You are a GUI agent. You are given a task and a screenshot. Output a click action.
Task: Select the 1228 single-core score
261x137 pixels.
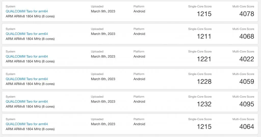pyautogui.click(x=204, y=81)
